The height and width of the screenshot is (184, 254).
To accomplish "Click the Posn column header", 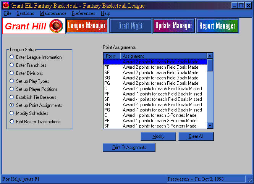I will click(x=112, y=56).
